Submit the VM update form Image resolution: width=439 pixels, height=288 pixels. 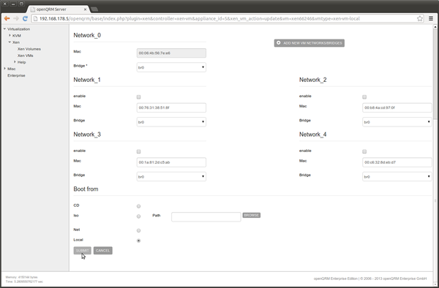[82, 251]
